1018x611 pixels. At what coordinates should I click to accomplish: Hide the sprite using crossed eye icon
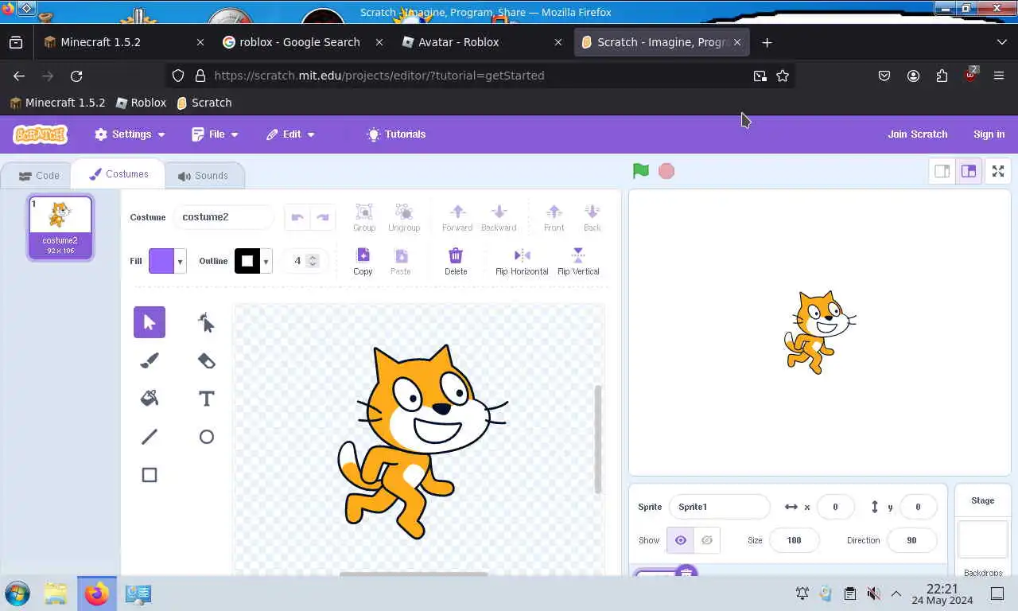[x=707, y=540]
